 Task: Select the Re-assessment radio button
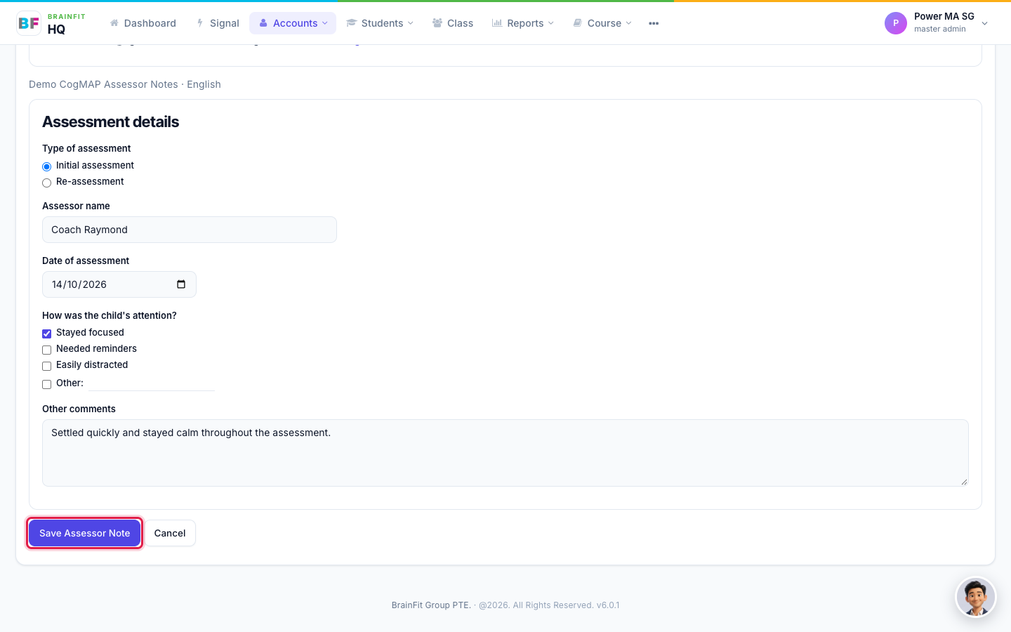point(47,183)
